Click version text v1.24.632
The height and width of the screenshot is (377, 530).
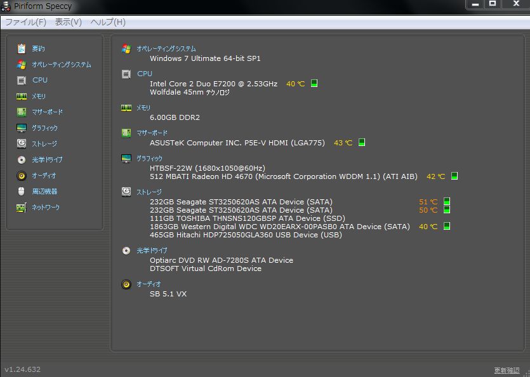coord(23,369)
